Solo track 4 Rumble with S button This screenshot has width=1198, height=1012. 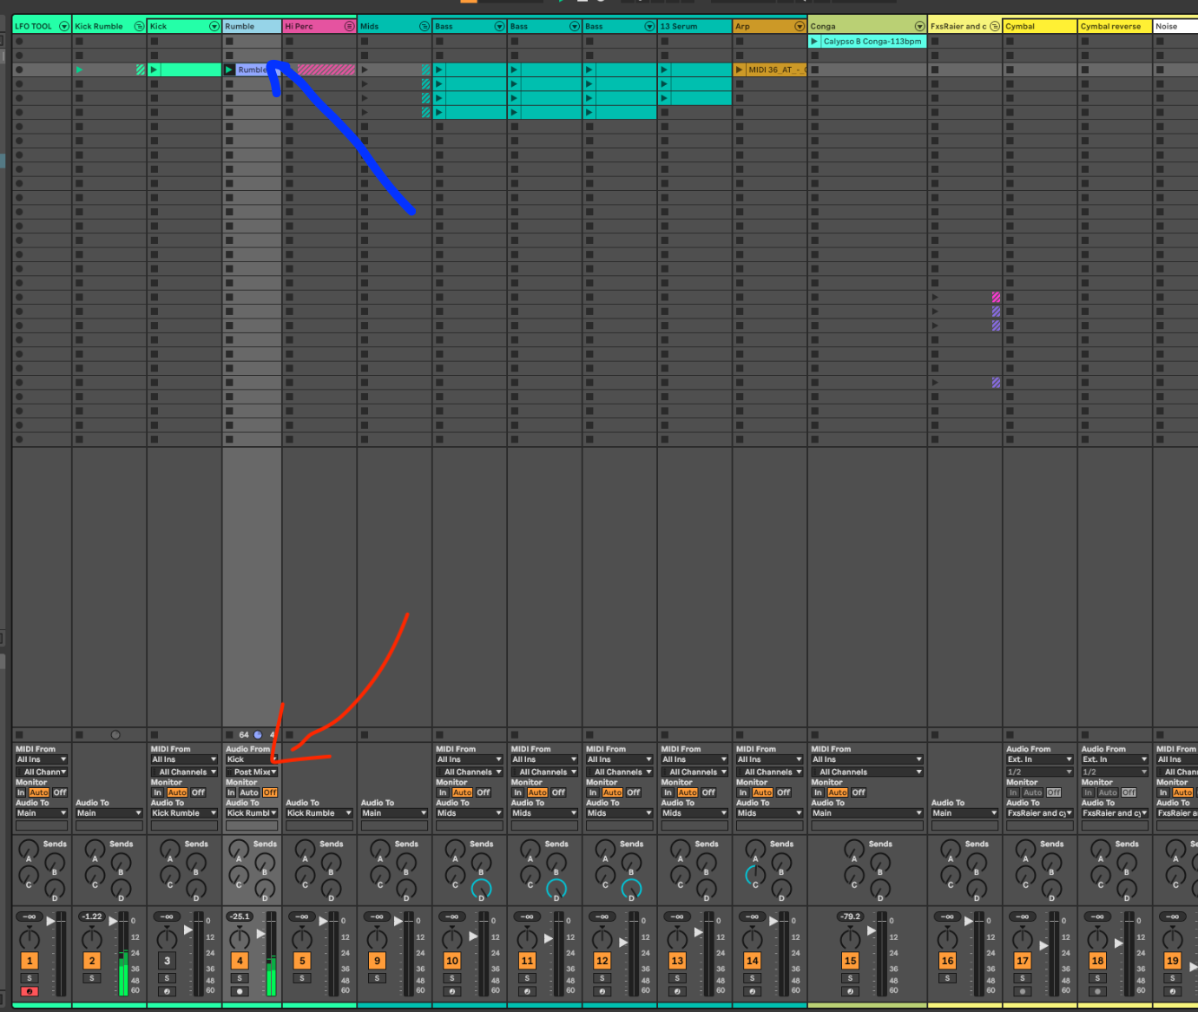coord(240,978)
